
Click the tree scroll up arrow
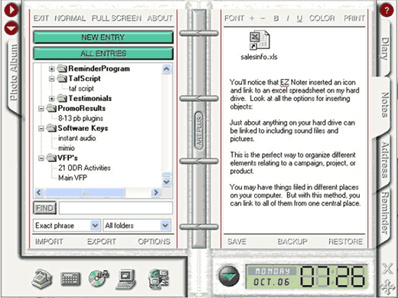tap(166, 69)
